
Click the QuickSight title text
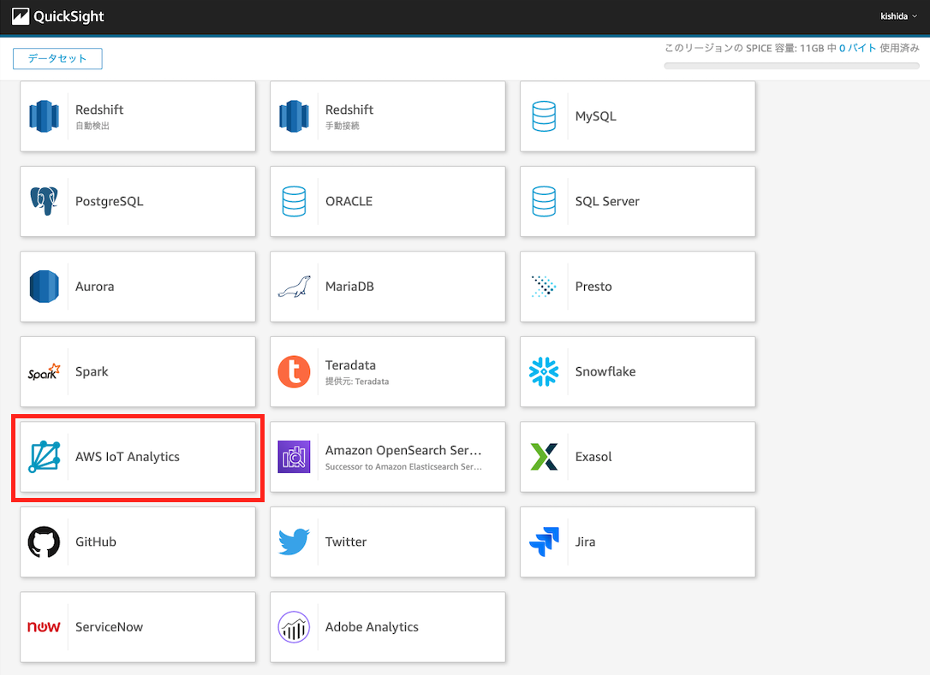pyautogui.click(x=69, y=16)
